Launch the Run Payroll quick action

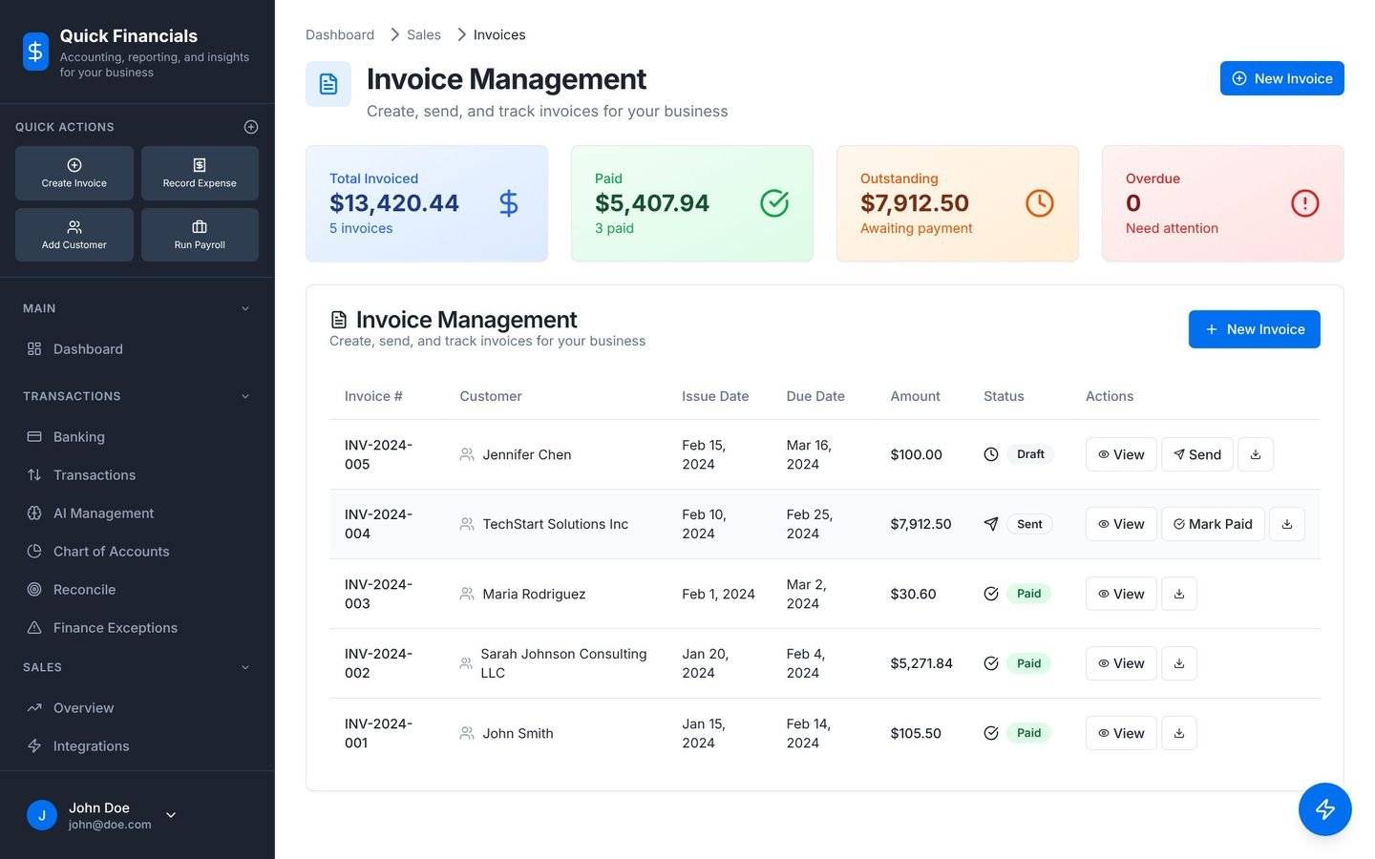[x=200, y=235]
